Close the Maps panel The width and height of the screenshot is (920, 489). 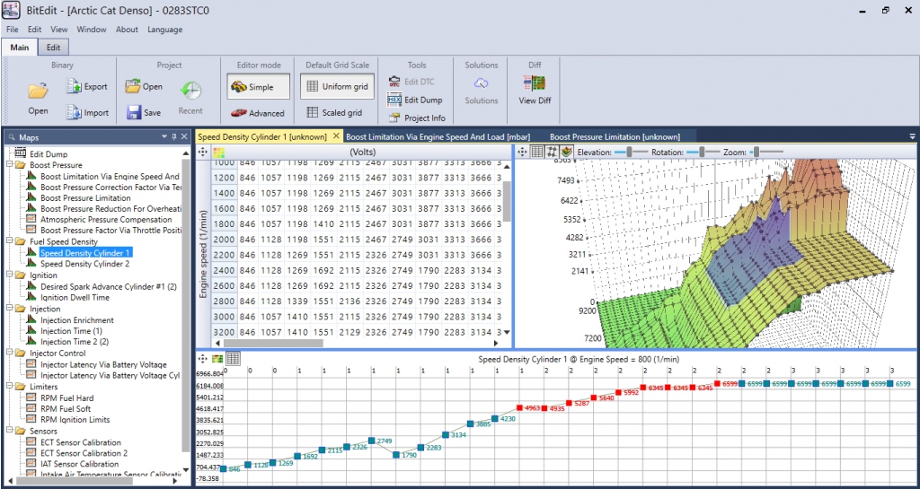[183, 136]
